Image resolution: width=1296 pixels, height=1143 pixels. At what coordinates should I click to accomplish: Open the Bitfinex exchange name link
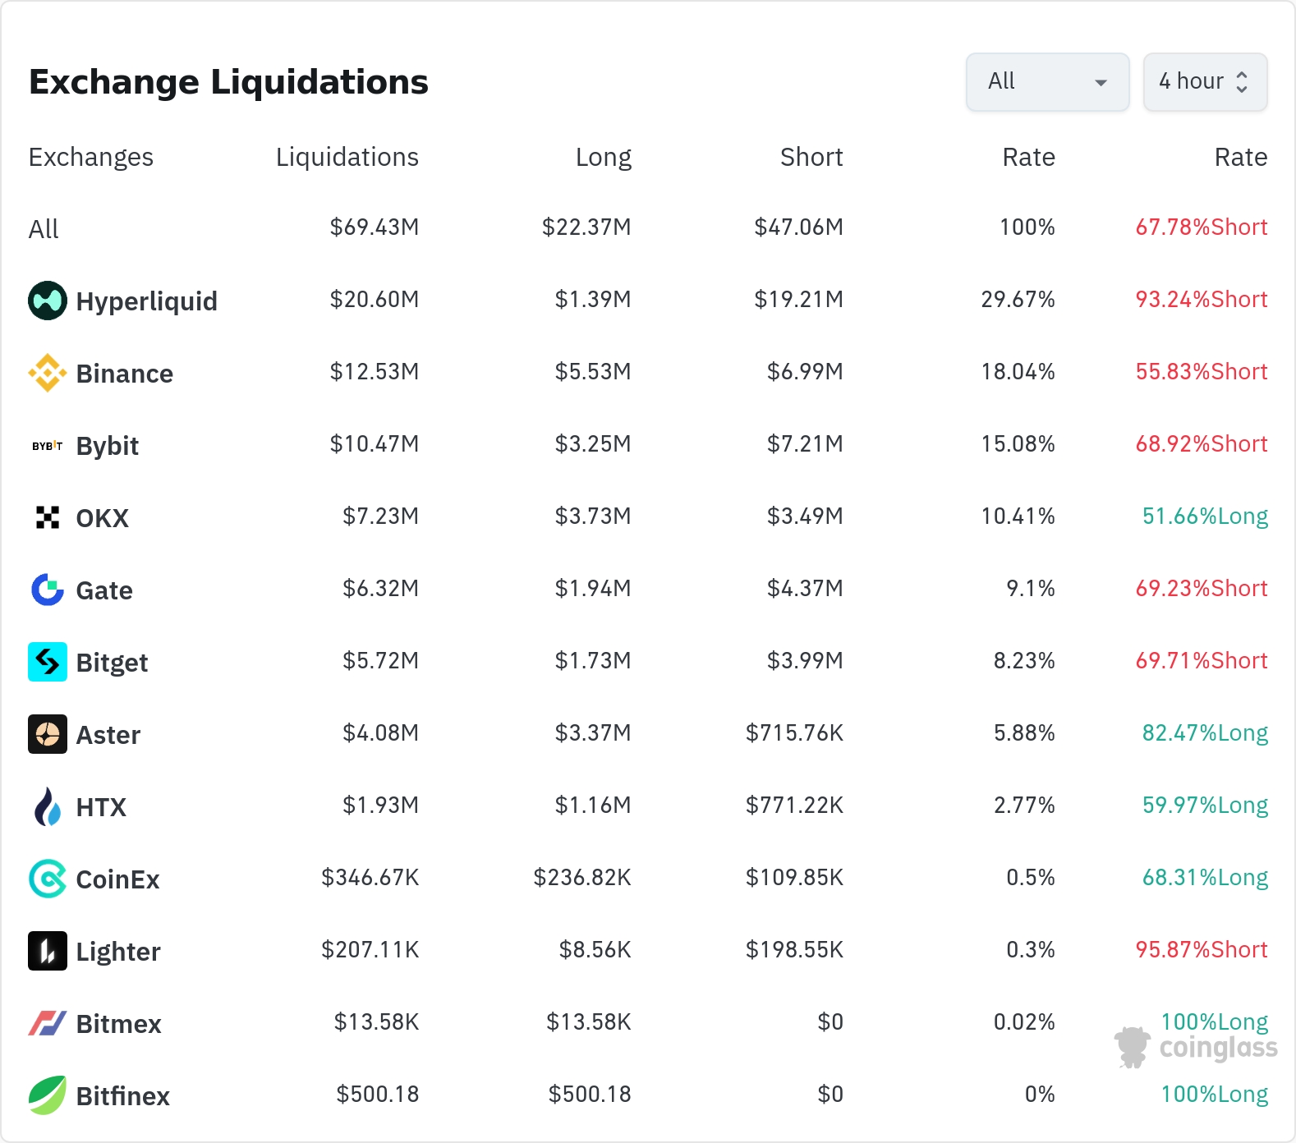point(122,1096)
